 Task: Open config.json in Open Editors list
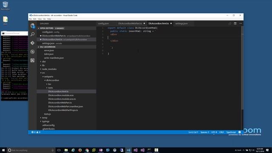click(x=67, y=32)
